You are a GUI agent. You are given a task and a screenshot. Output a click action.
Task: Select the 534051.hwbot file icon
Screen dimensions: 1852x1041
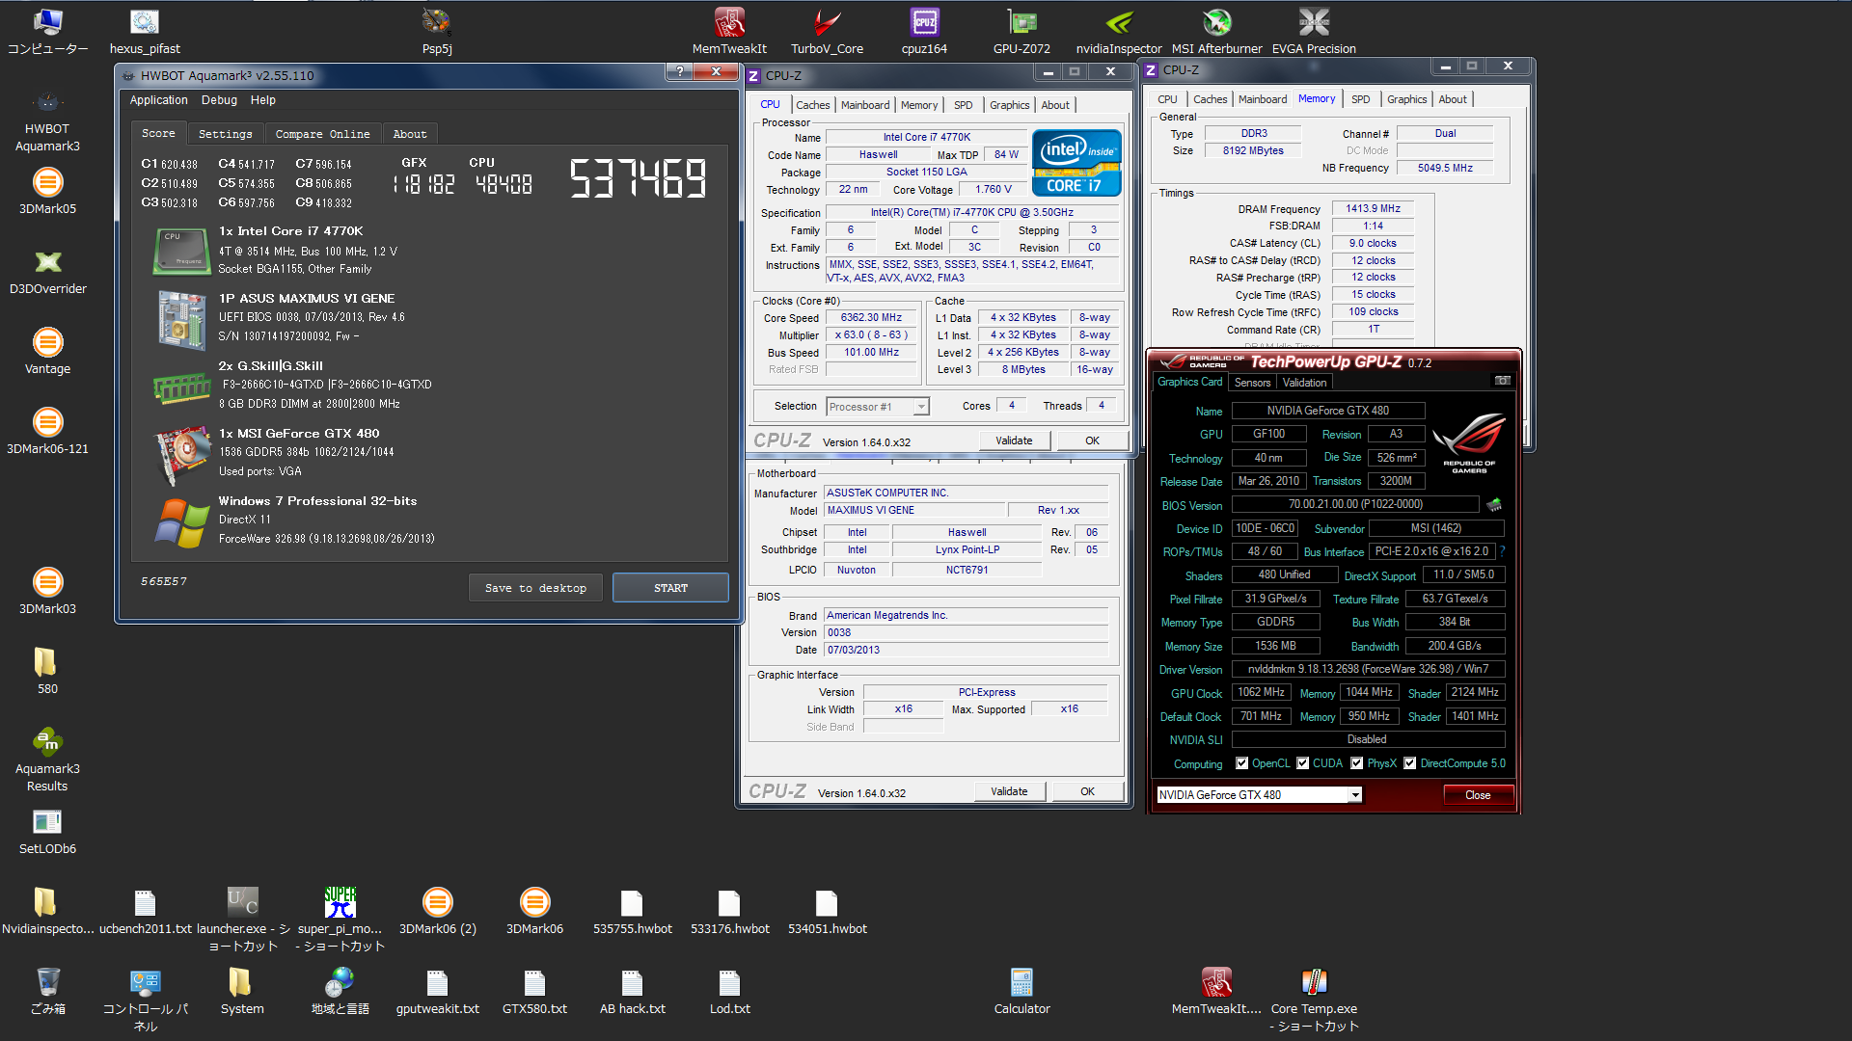pos(827,911)
